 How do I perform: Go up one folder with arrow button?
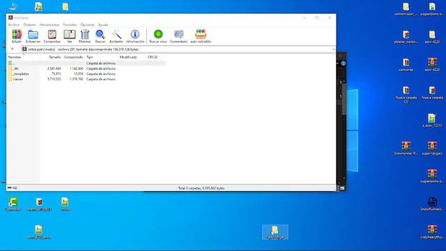[13, 50]
